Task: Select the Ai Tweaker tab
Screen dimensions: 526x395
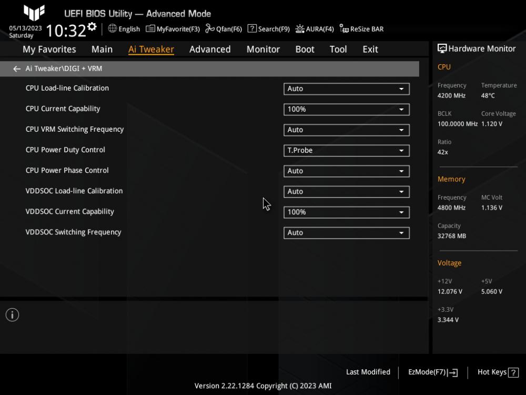Action: [x=151, y=50]
